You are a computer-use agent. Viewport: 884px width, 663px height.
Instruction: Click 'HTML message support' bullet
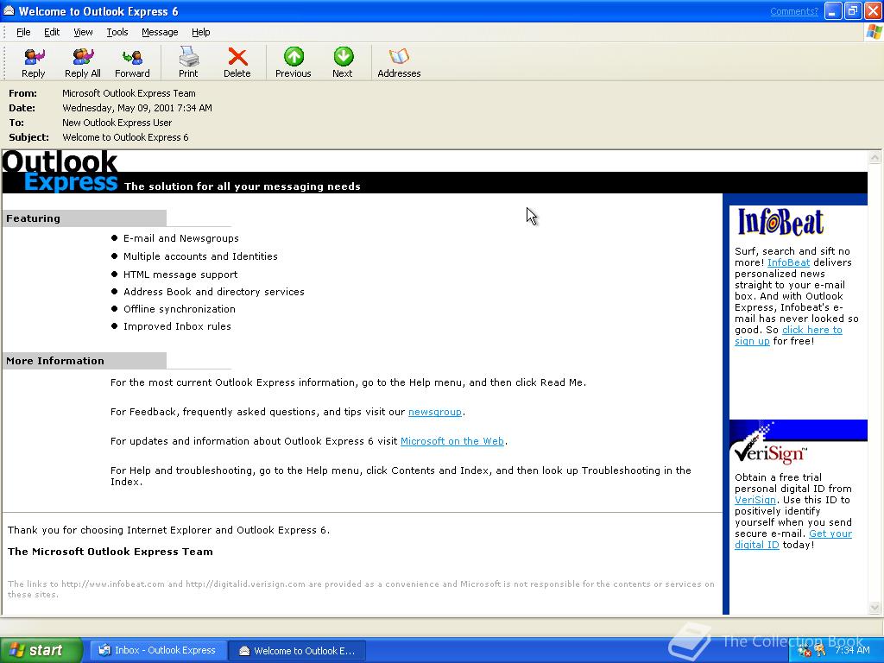[x=180, y=275]
